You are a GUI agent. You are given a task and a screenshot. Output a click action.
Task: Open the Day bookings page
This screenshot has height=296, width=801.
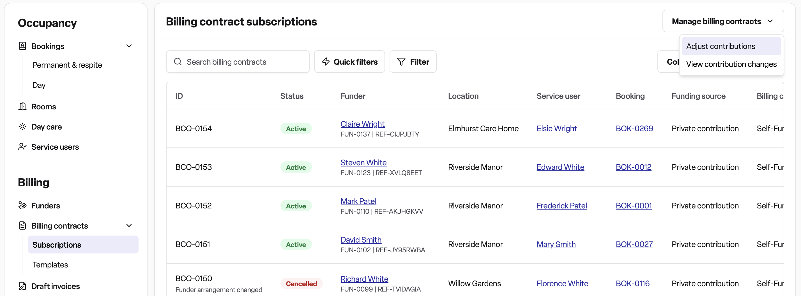[39, 85]
